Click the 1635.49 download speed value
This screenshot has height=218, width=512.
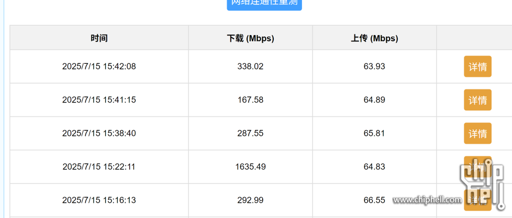click(250, 167)
